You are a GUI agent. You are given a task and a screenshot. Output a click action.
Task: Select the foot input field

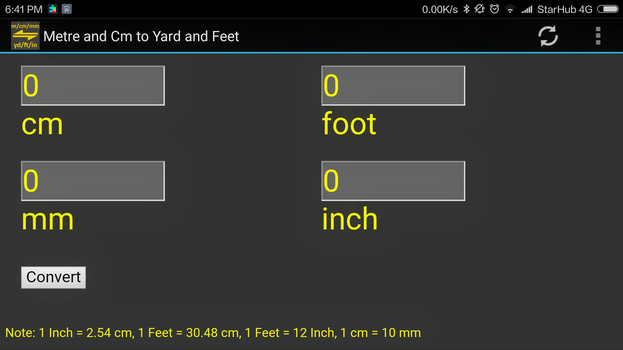point(393,85)
